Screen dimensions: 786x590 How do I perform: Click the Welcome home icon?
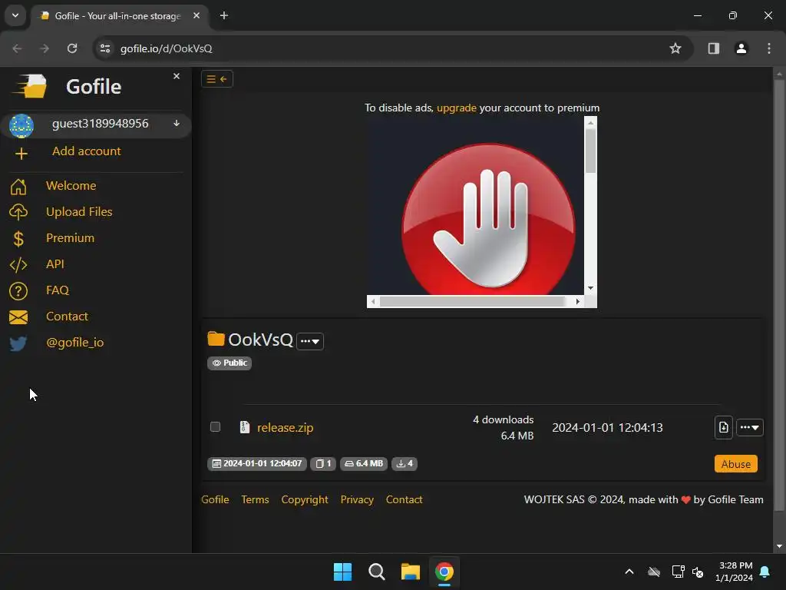[18, 187]
